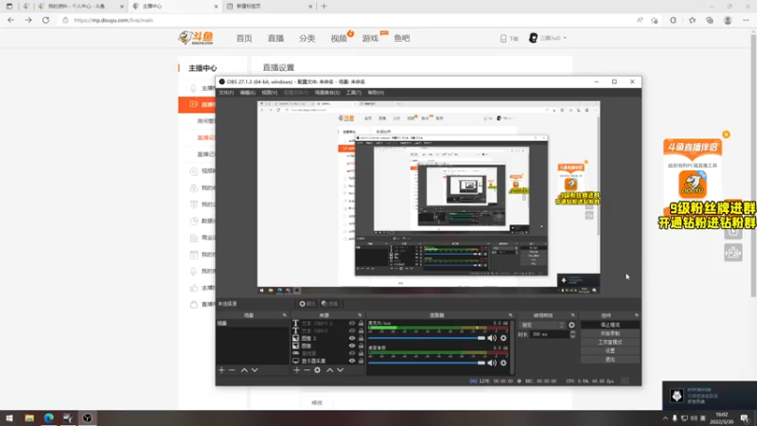Close the Douyu live companion ad
Screen dimensions: 757x426
[x=726, y=134]
